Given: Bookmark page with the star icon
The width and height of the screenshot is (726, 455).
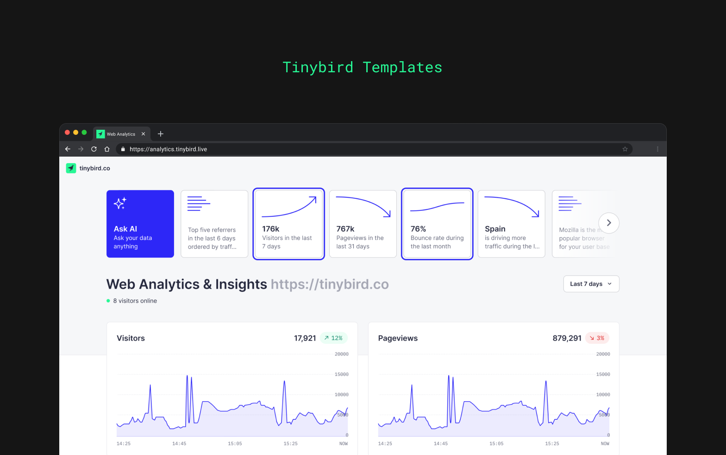Looking at the screenshot, I should 625,149.
